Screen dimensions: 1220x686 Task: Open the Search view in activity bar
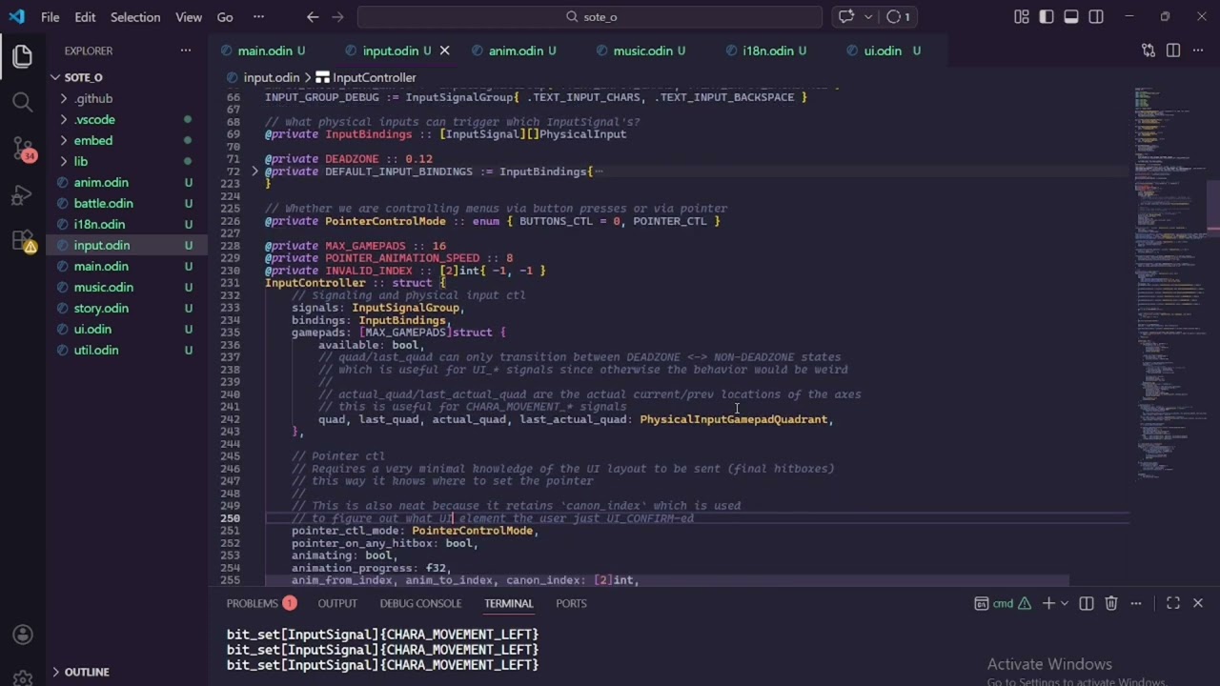coord(23,102)
